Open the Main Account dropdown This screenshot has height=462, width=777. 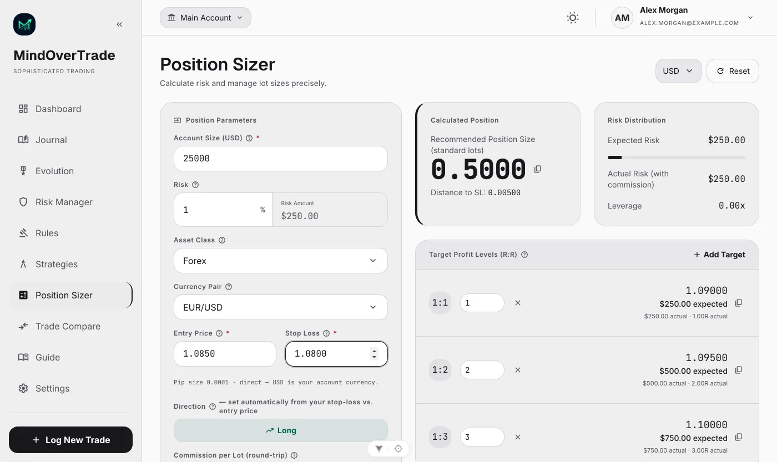[x=205, y=18]
